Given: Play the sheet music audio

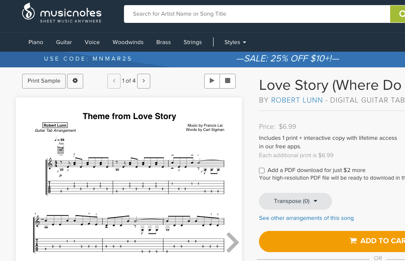Looking at the screenshot, I should [212, 81].
